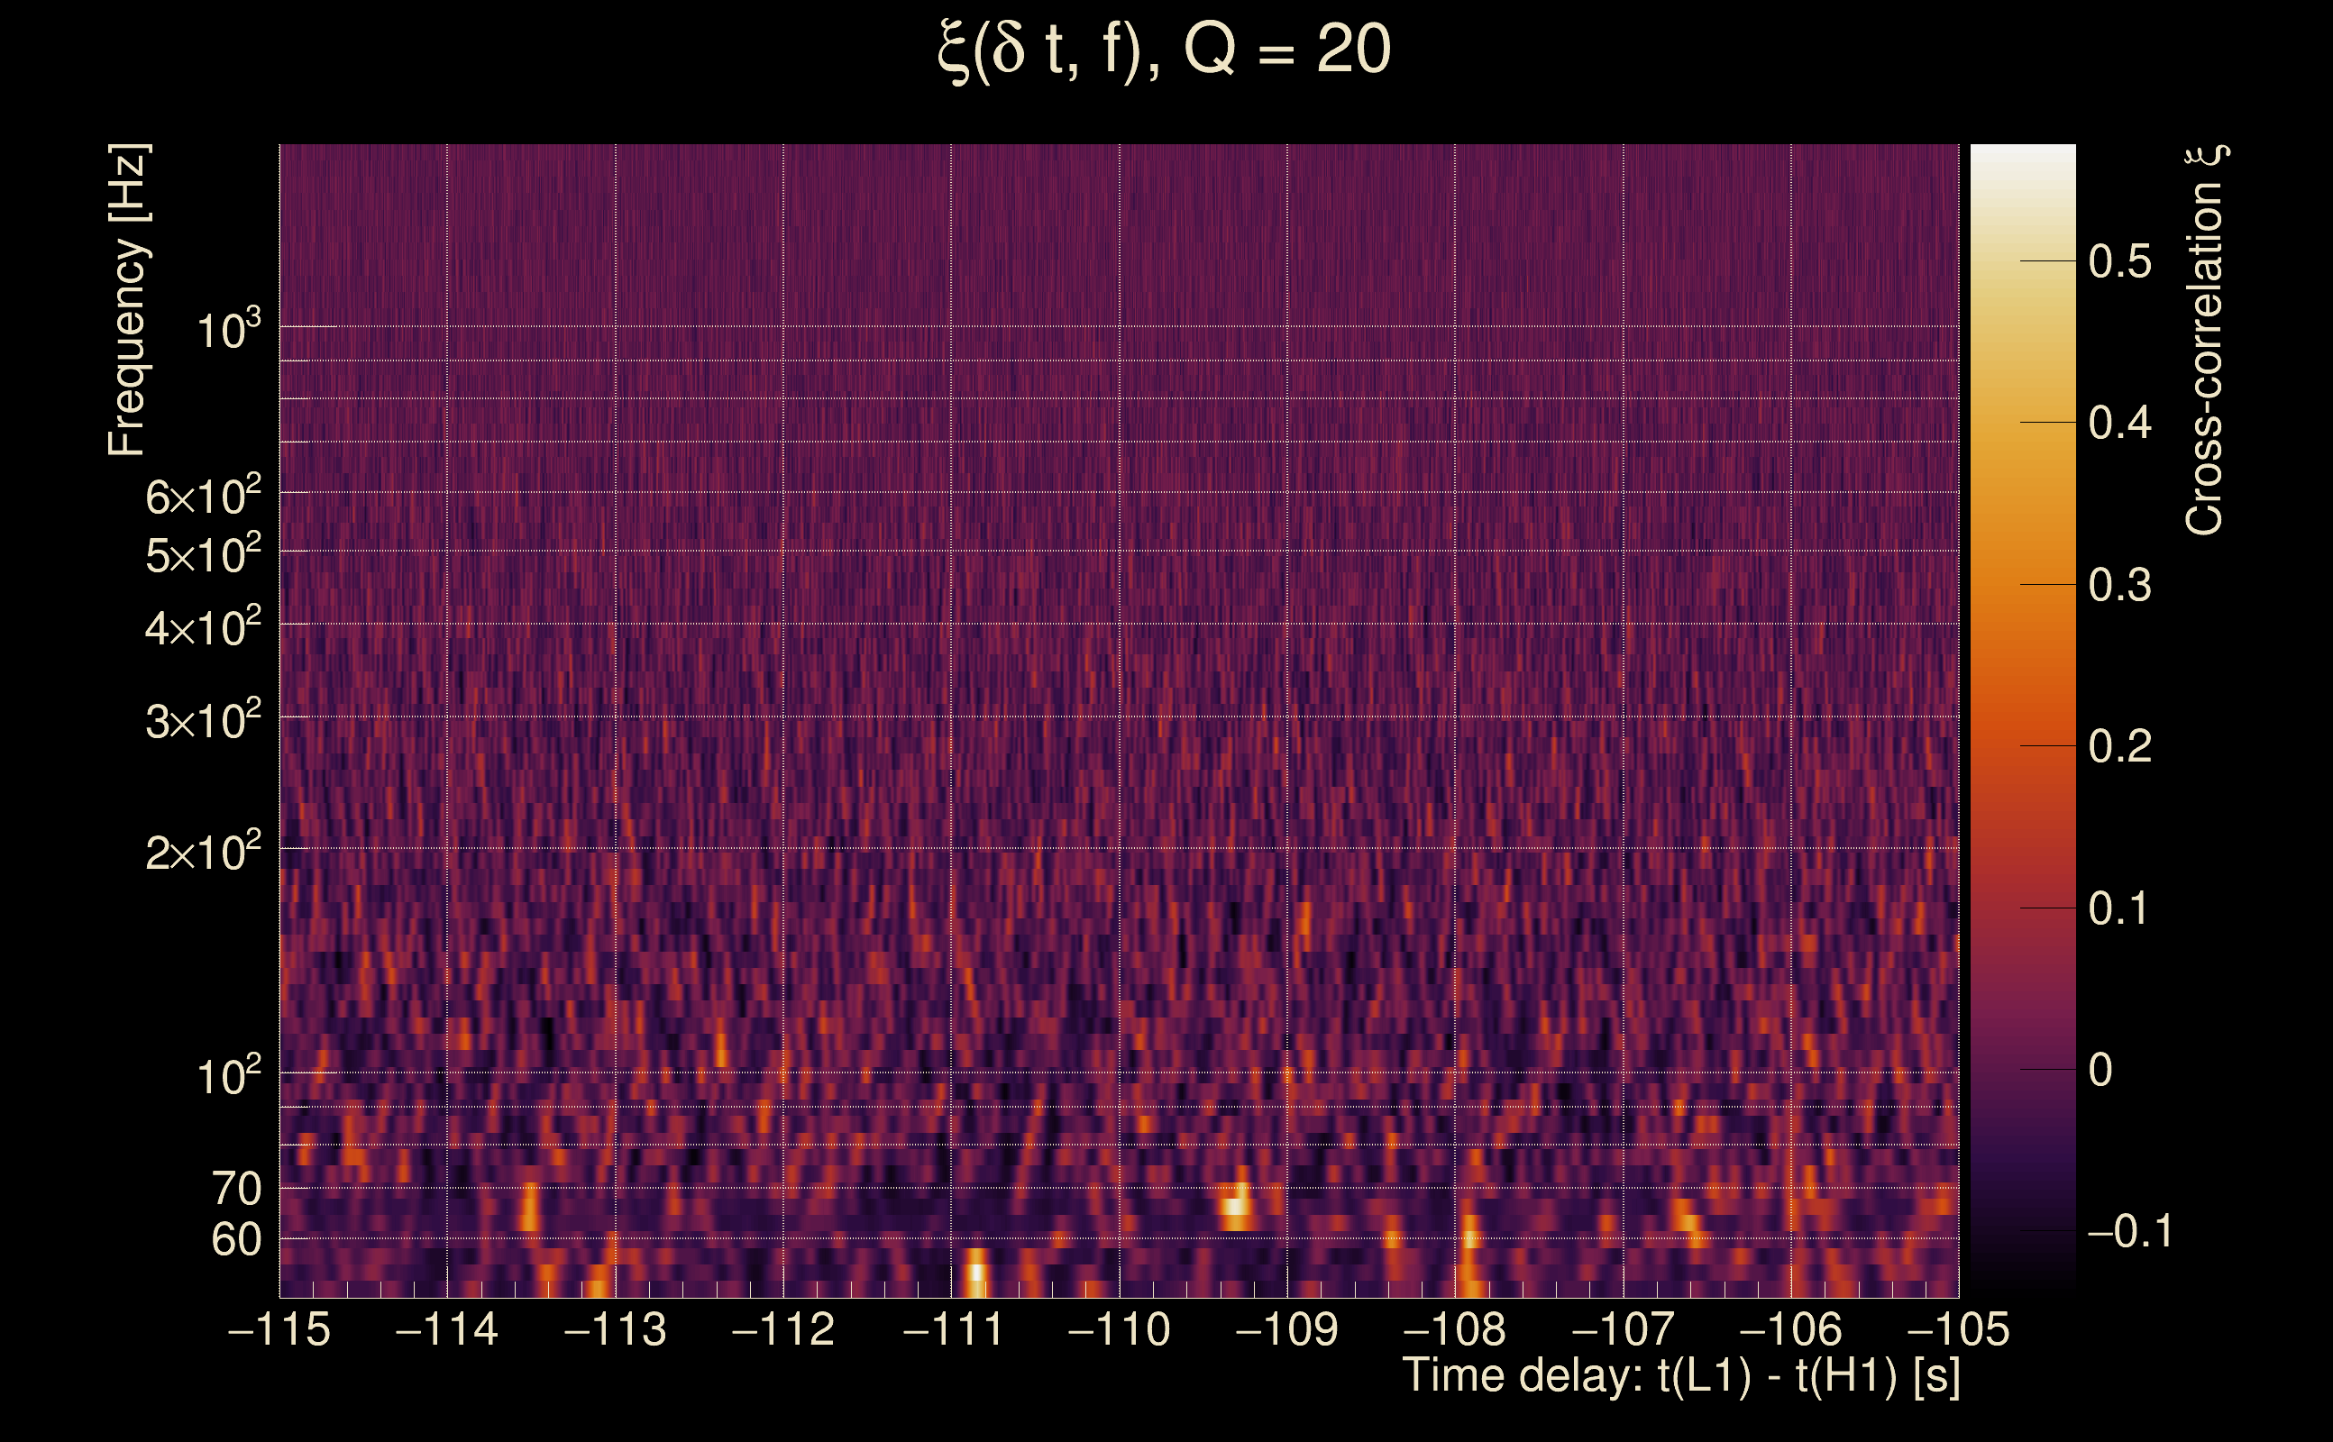
Task: Click the −111 x-axis tick label
Action: (x=952, y=1329)
